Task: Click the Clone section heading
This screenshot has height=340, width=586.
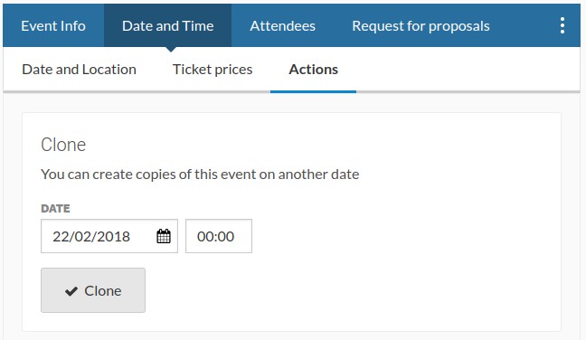Action: [63, 145]
